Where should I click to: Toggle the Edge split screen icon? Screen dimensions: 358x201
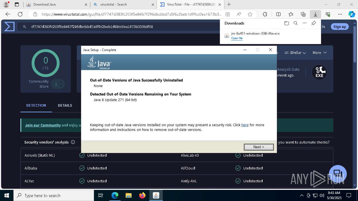[278, 14]
